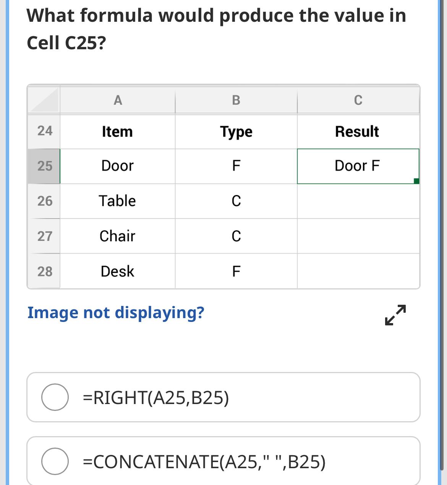Select row 26 header

44,201
